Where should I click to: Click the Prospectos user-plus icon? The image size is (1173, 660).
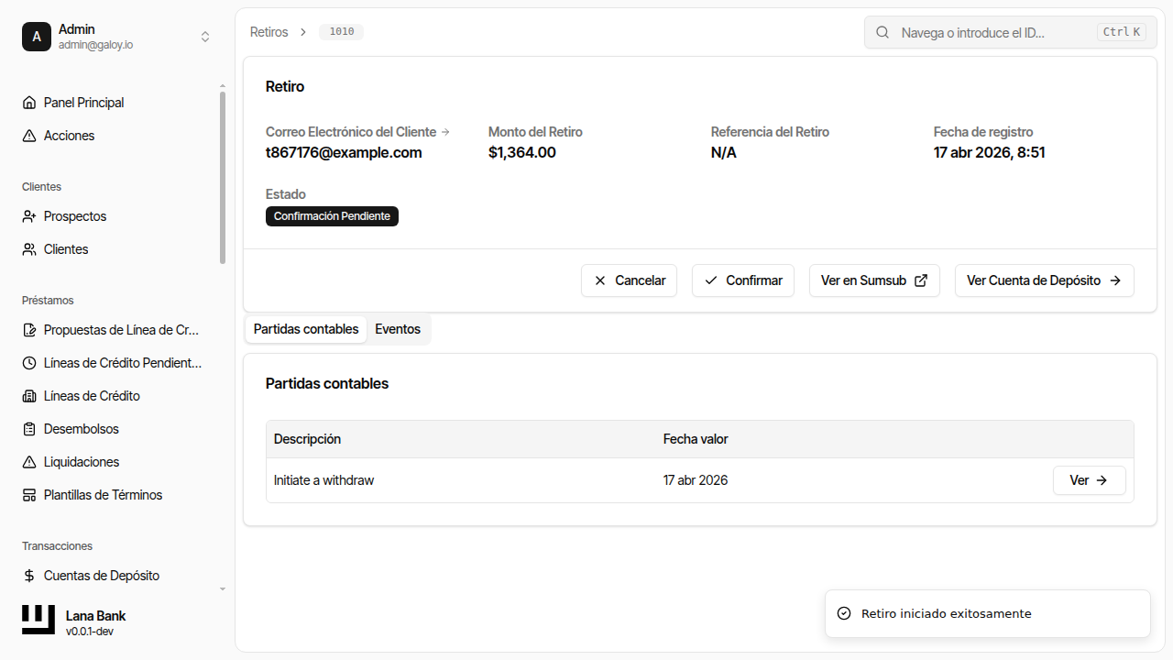coord(29,216)
